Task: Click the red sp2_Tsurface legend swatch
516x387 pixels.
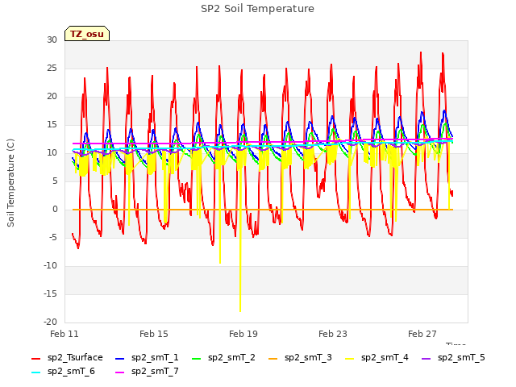Action: coord(35,358)
